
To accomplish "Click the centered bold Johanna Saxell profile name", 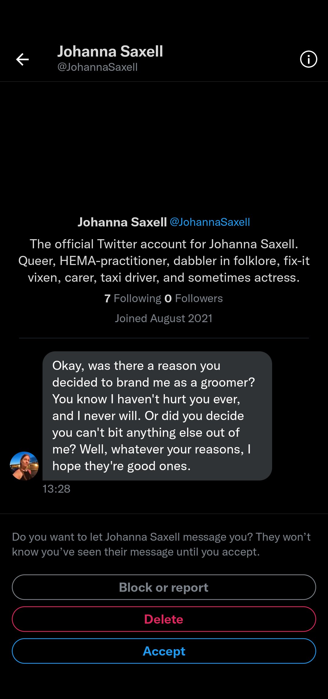I will (122, 222).
